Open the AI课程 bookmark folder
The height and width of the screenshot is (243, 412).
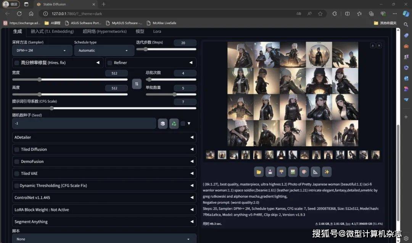pyautogui.click(x=53, y=23)
